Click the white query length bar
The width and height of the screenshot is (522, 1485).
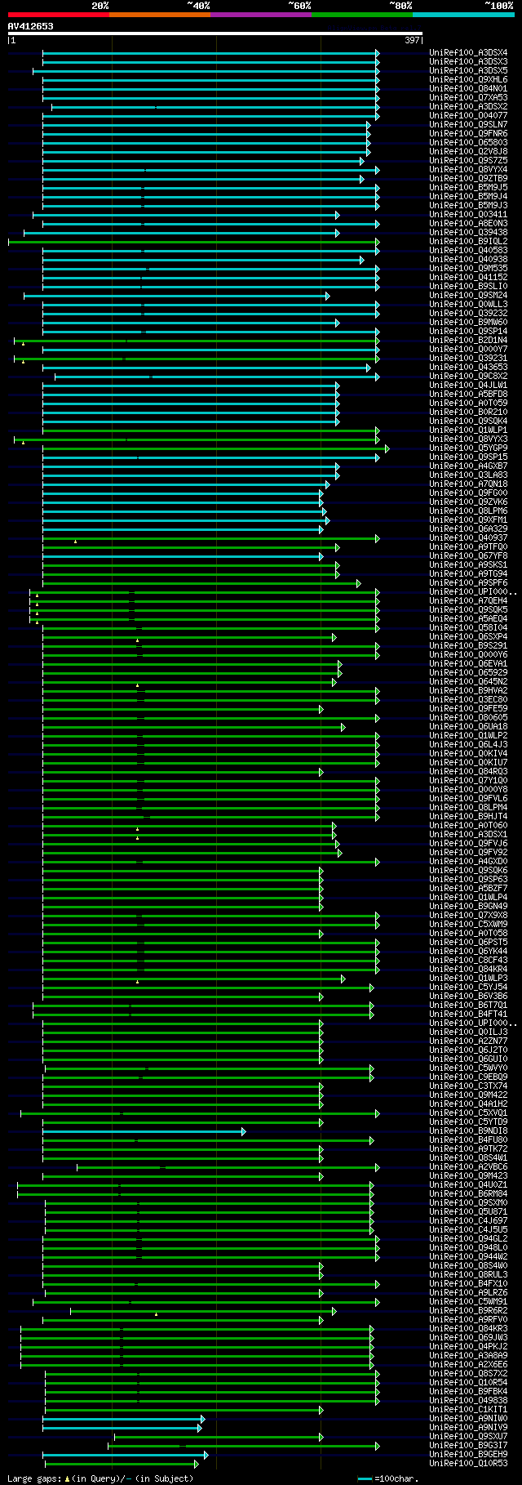coord(215,33)
